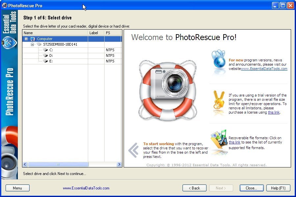Click the Next button

[x=221, y=188]
